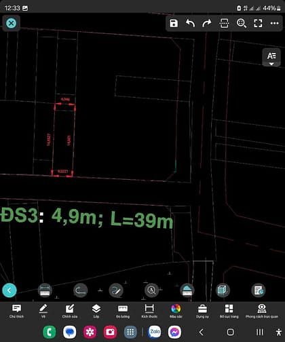
Task: Redo the last undone action
Action: [207, 23]
